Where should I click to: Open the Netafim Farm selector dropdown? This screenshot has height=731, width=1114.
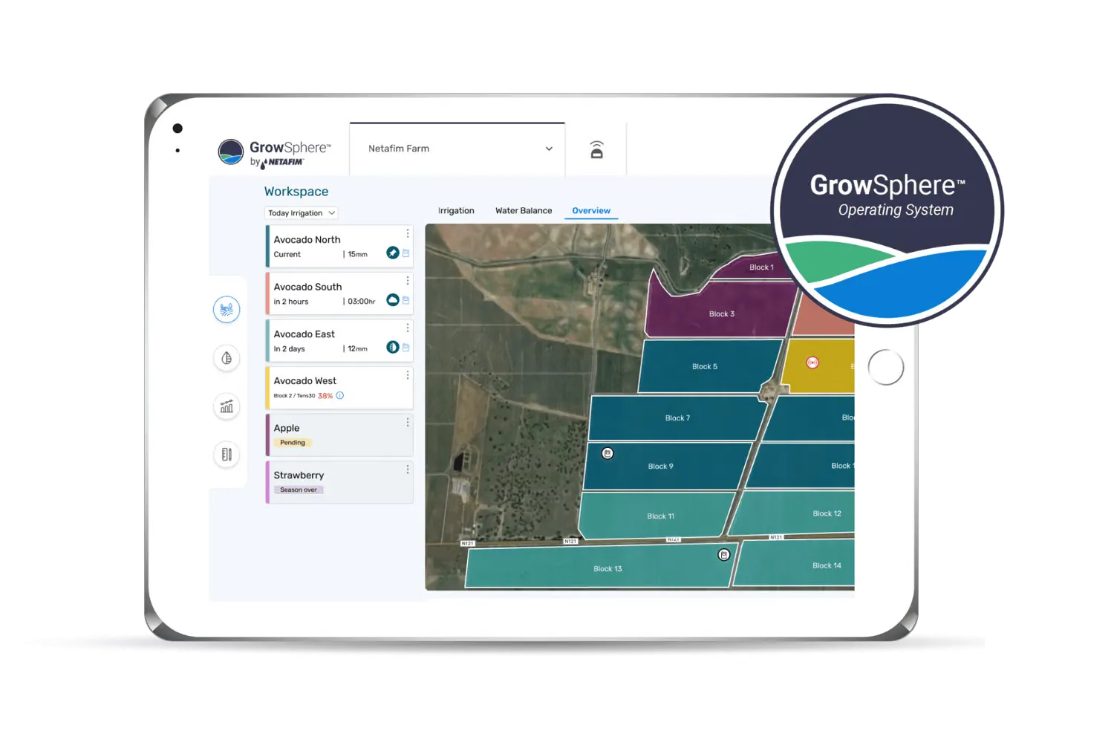click(457, 149)
